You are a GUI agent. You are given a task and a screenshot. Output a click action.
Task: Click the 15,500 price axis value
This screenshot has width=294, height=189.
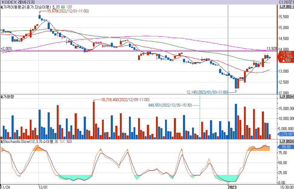pyautogui.click(x=283, y=17)
